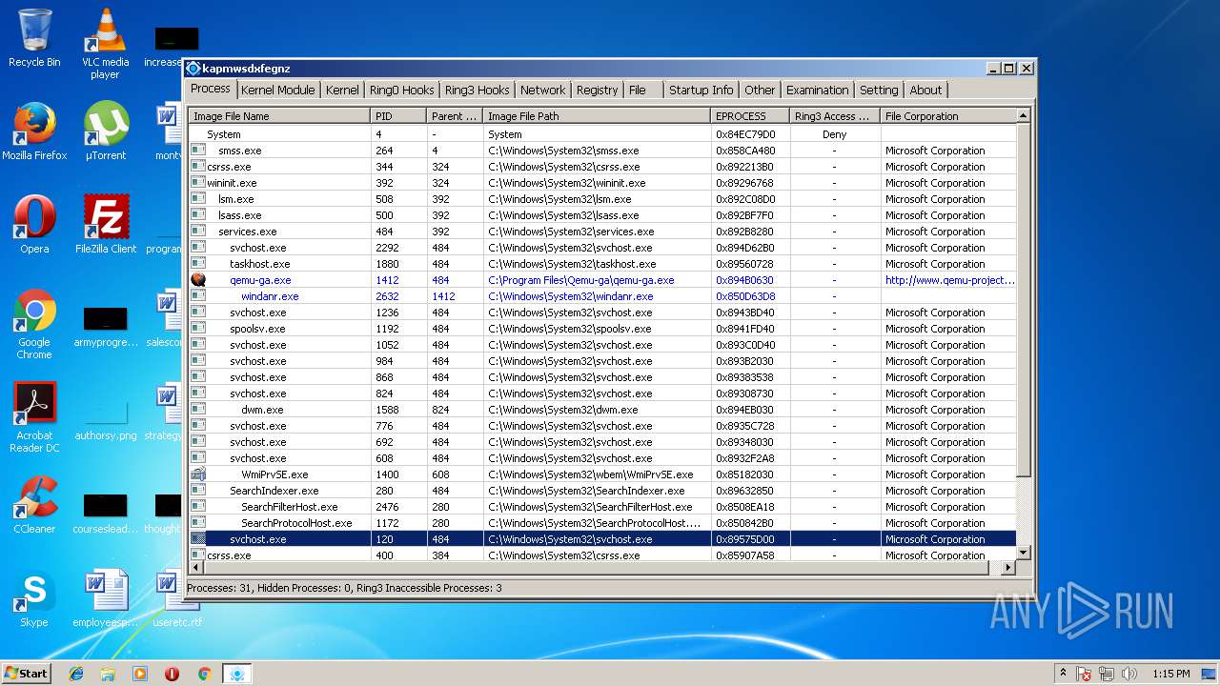The image size is (1220, 686).
Task: Launch Acrobat Reader DC shortcut
Action: point(34,417)
